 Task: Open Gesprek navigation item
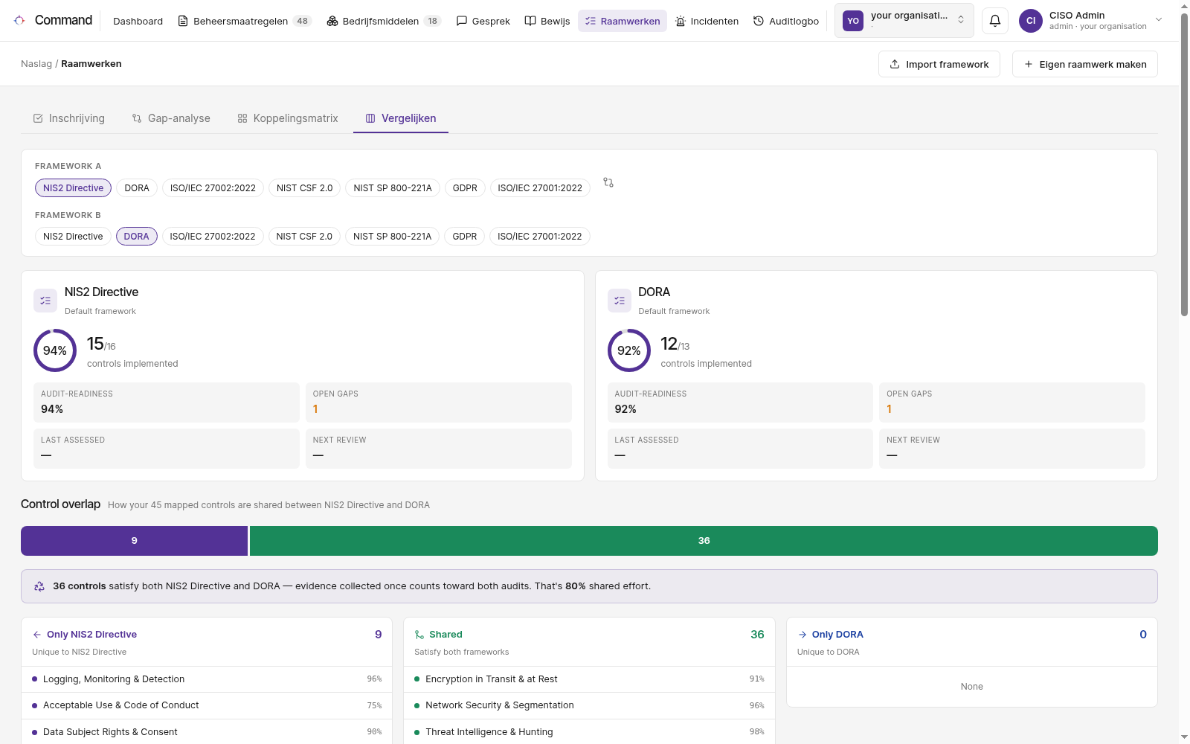tap(483, 21)
